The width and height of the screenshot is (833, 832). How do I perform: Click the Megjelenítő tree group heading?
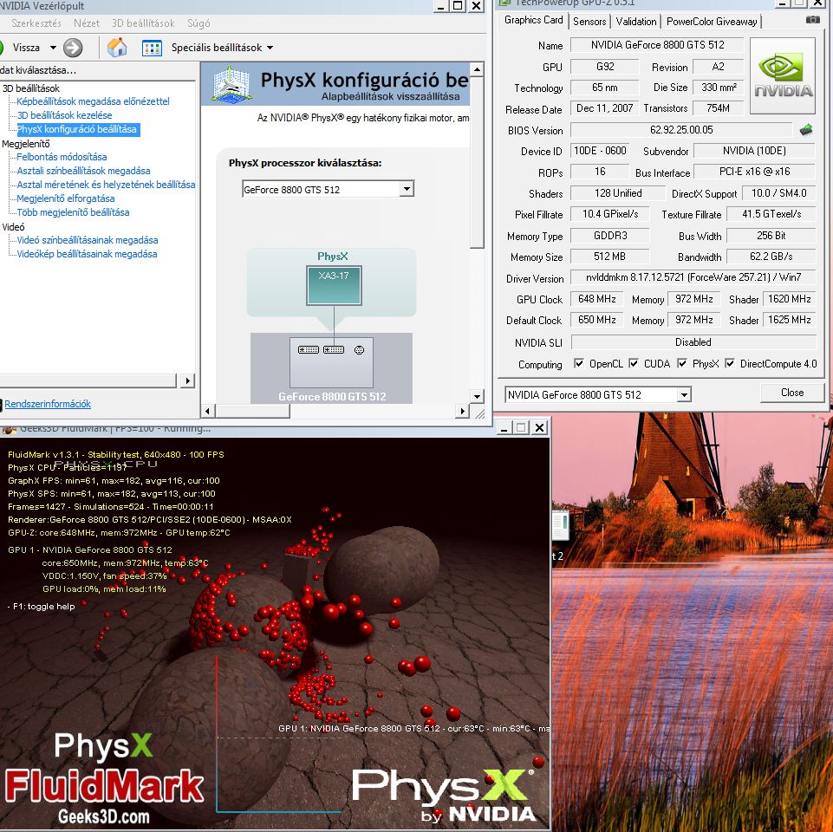[x=25, y=144]
